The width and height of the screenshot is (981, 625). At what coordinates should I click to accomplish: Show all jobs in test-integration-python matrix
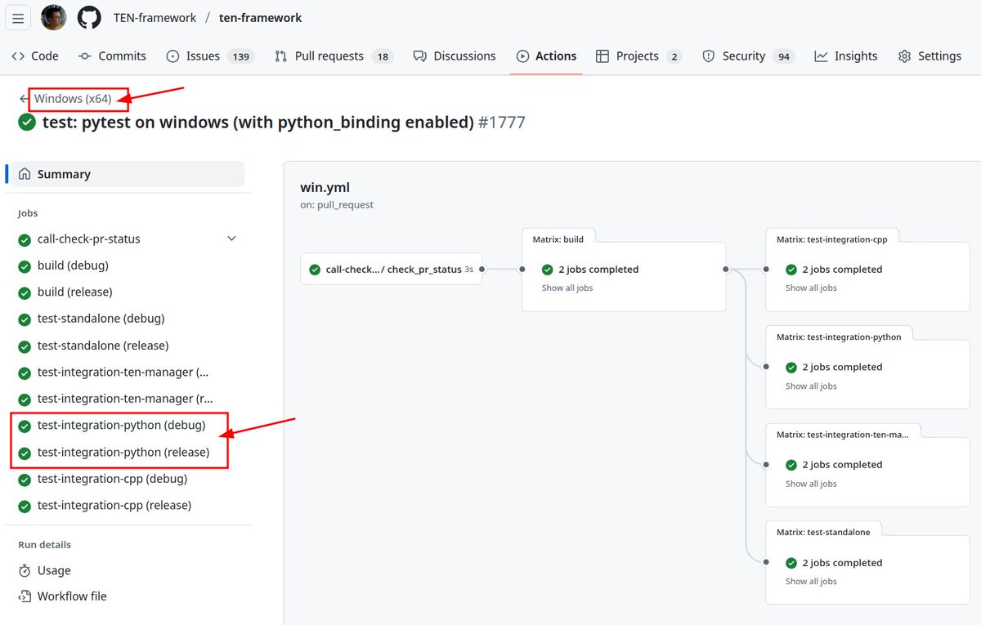(x=811, y=386)
